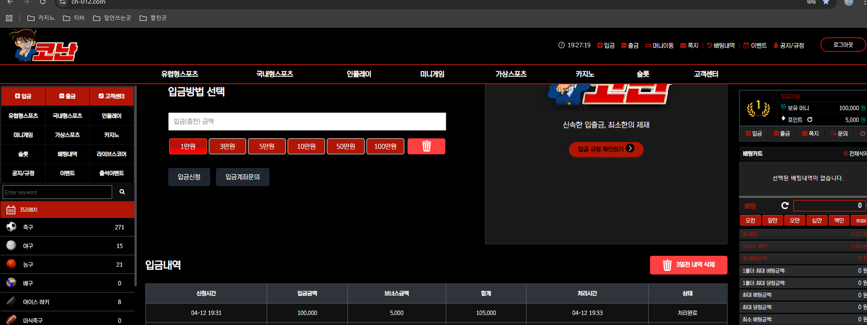Click the 입금신청 button
The image size is (867, 325).
[189, 177]
